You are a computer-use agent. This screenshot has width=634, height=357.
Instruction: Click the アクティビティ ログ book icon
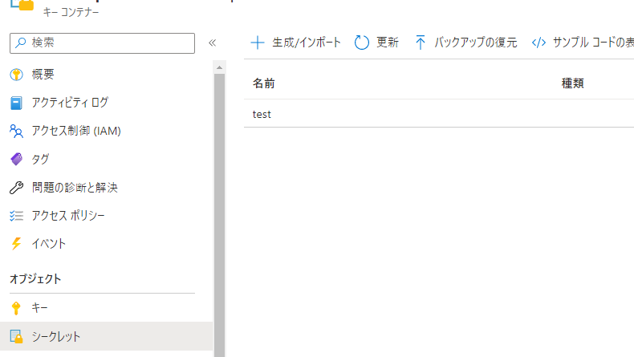[x=16, y=103]
